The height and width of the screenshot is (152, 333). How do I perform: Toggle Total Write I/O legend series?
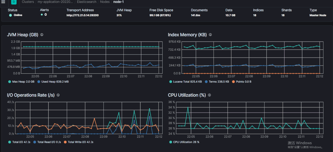(x=78, y=142)
